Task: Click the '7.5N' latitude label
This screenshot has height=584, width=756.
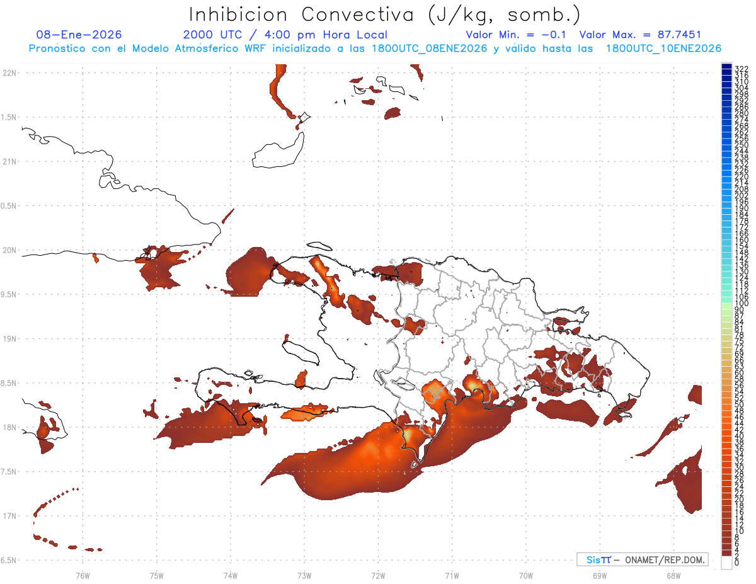Action: coord(9,472)
